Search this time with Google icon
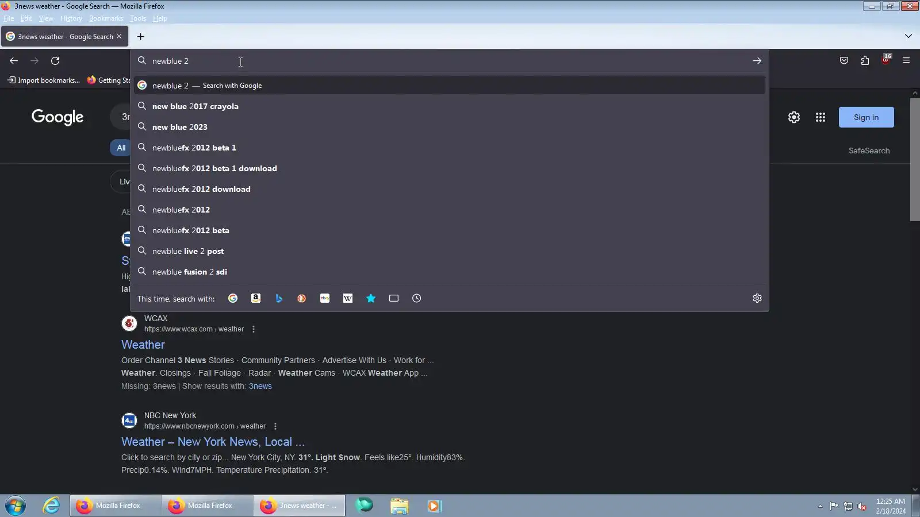This screenshot has height=517, width=920. [x=233, y=298]
